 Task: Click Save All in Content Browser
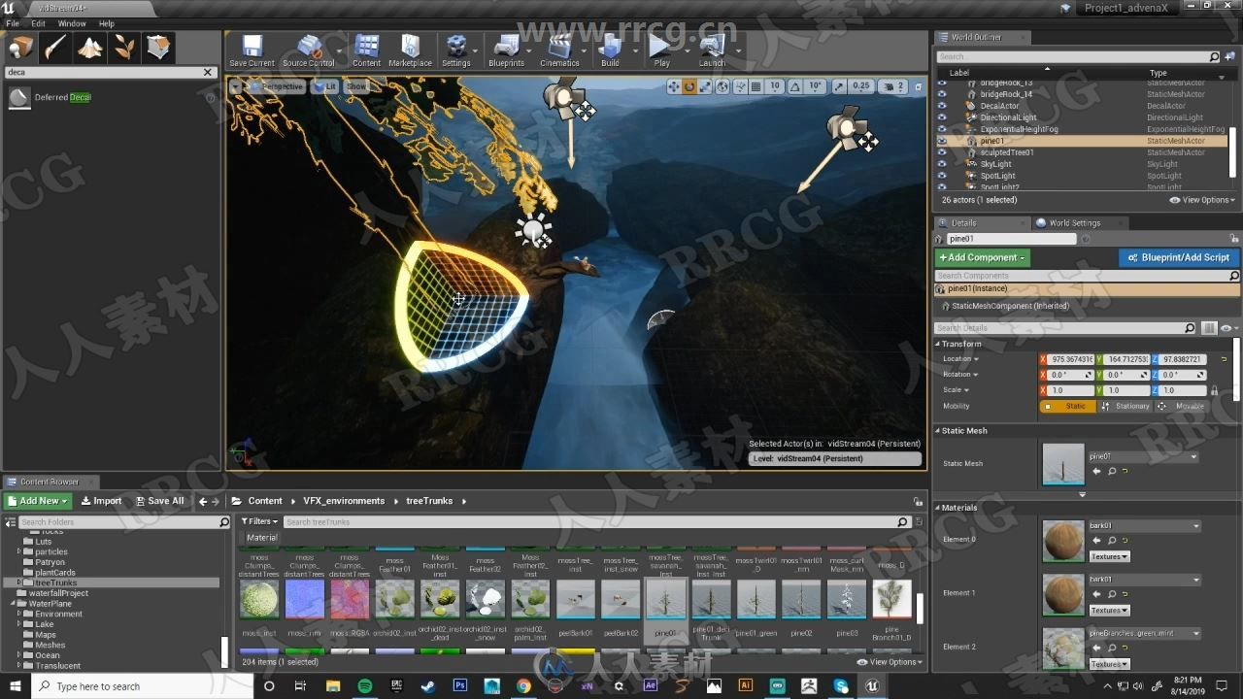(159, 501)
